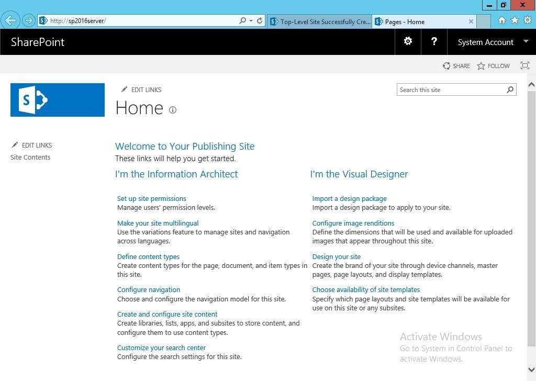Click the I'm the Visual Designer heading
This screenshot has height=381, width=536.
pos(359,174)
